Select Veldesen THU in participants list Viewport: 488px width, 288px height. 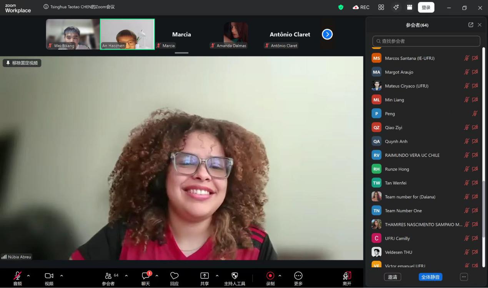[398, 252]
